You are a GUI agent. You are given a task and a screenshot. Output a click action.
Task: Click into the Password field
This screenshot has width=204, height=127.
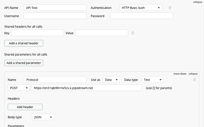(x=141, y=16)
